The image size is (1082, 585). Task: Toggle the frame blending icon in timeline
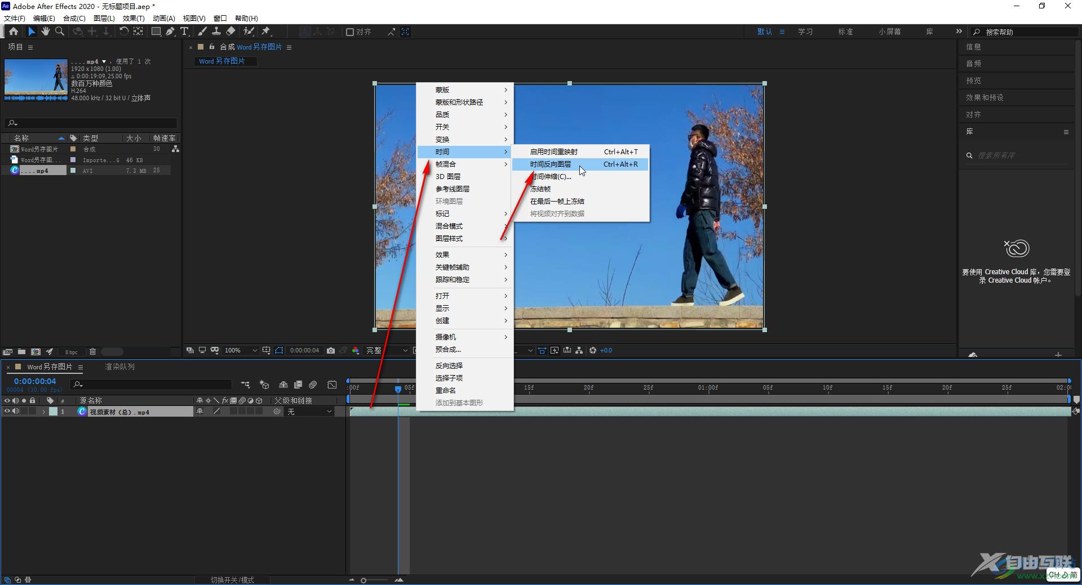click(298, 385)
